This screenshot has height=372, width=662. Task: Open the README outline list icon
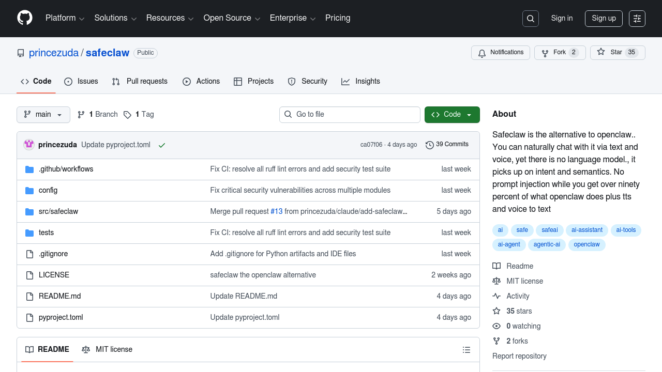467,350
